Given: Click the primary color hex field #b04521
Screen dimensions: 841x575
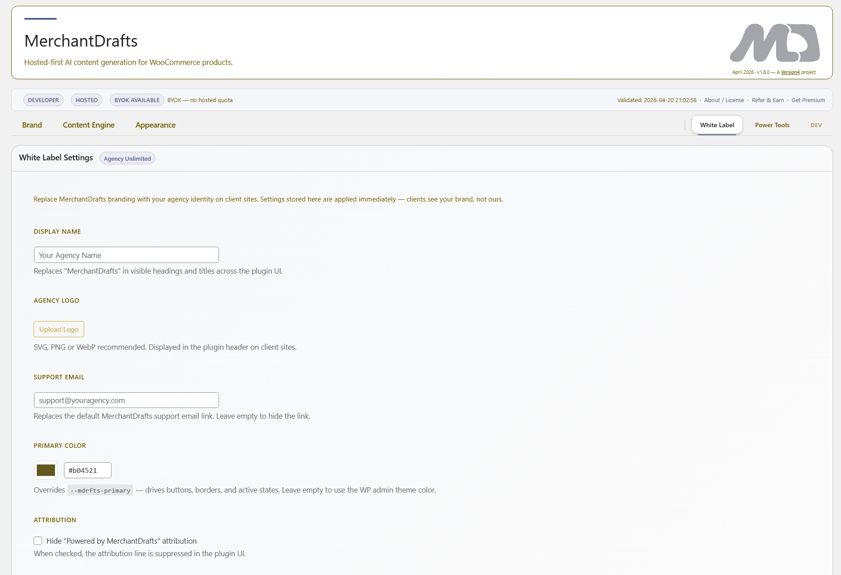Looking at the screenshot, I should pyautogui.click(x=88, y=470).
